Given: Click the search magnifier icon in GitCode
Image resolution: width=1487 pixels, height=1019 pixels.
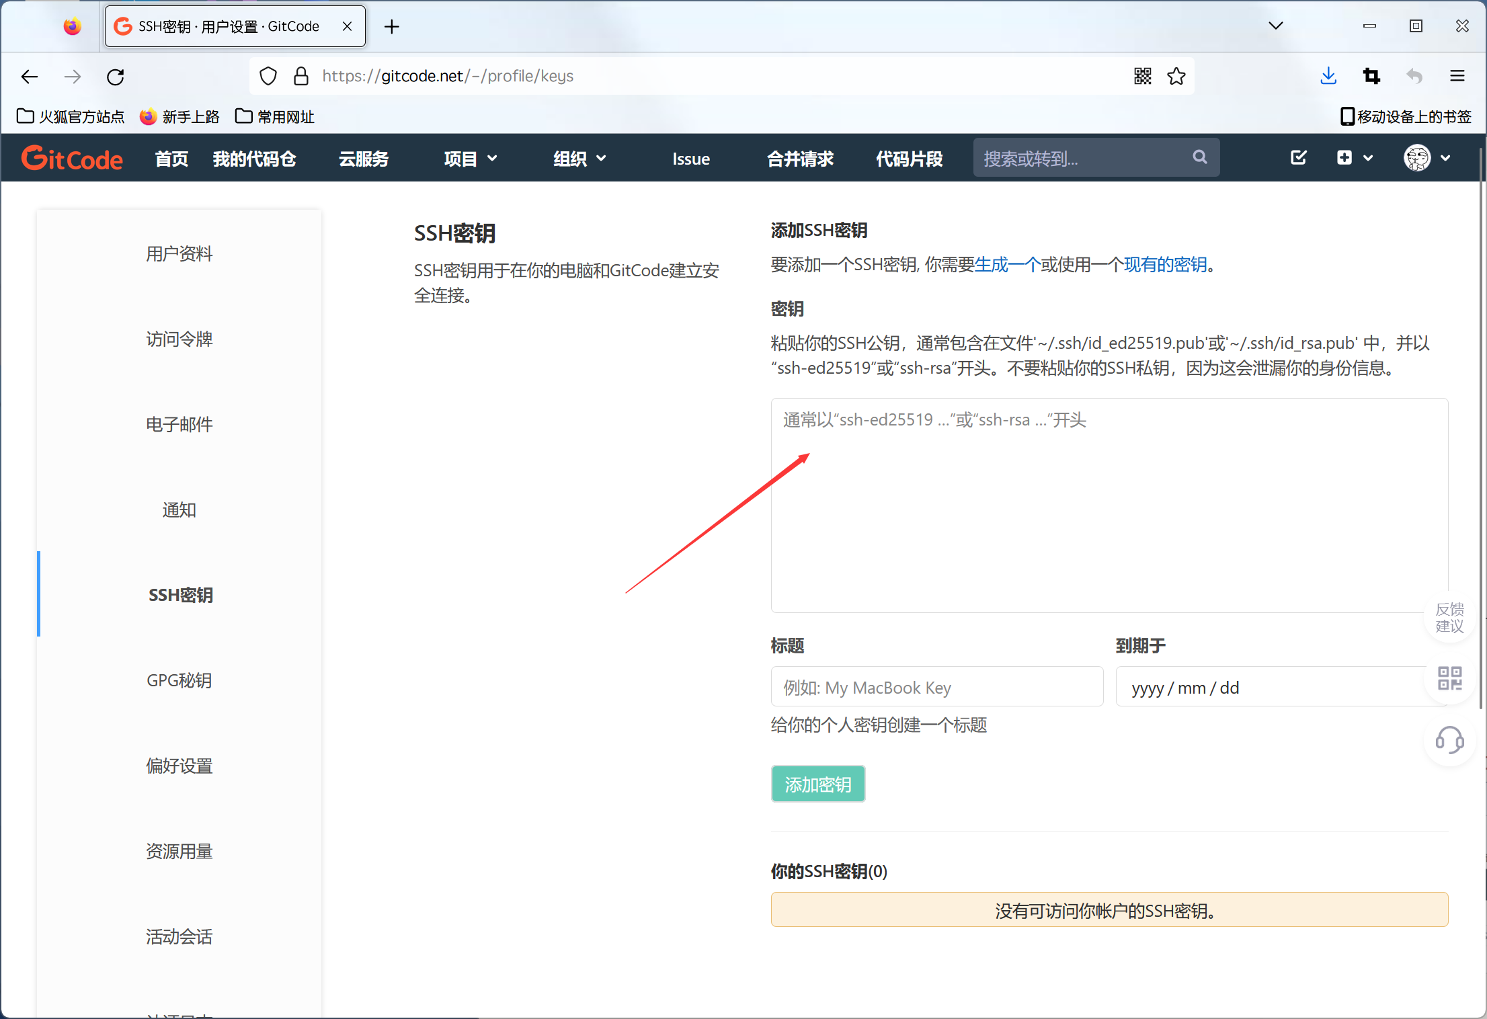Looking at the screenshot, I should coord(1199,157).
